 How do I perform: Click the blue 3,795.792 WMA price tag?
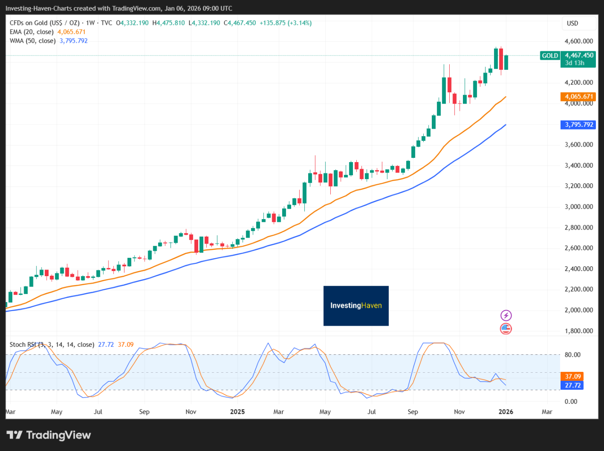[x=579, y=125]
